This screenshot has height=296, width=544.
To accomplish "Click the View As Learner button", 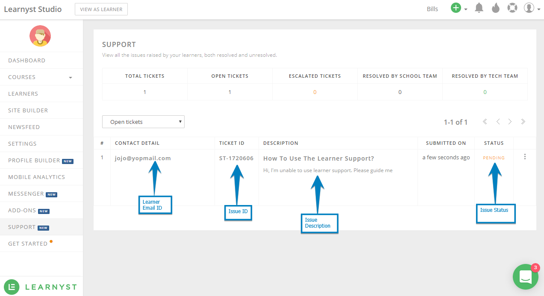I will coord(101,9).
